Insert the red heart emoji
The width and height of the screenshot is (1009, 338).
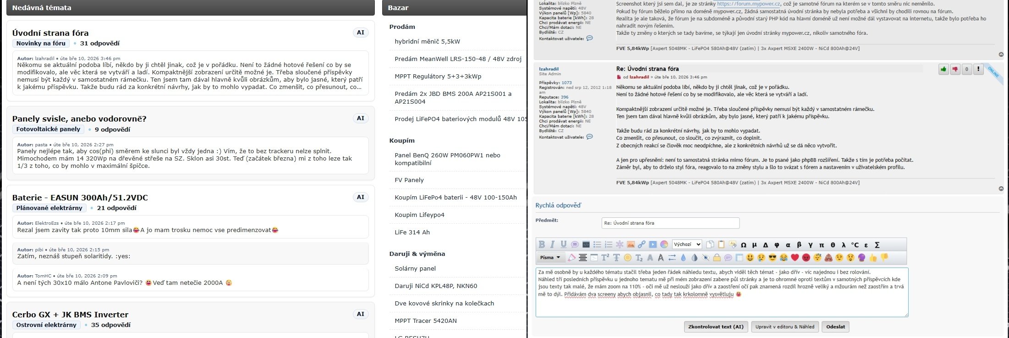click(x=795, y=258)
